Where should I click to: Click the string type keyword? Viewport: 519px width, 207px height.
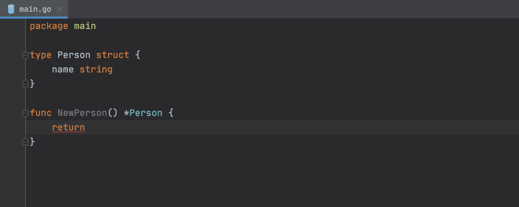pyautogui.click(x=96, y=69)
